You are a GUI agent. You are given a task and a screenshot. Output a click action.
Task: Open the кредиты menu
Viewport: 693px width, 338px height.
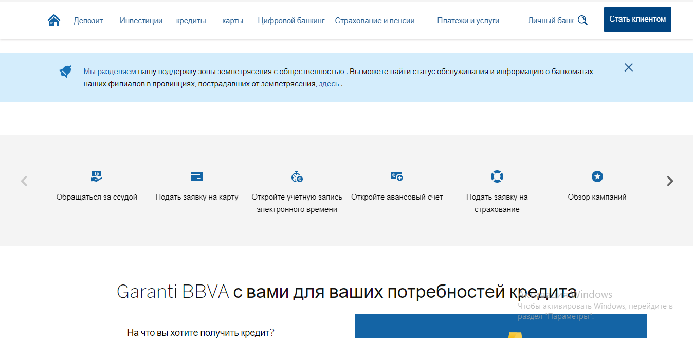(x=191, y=21)
